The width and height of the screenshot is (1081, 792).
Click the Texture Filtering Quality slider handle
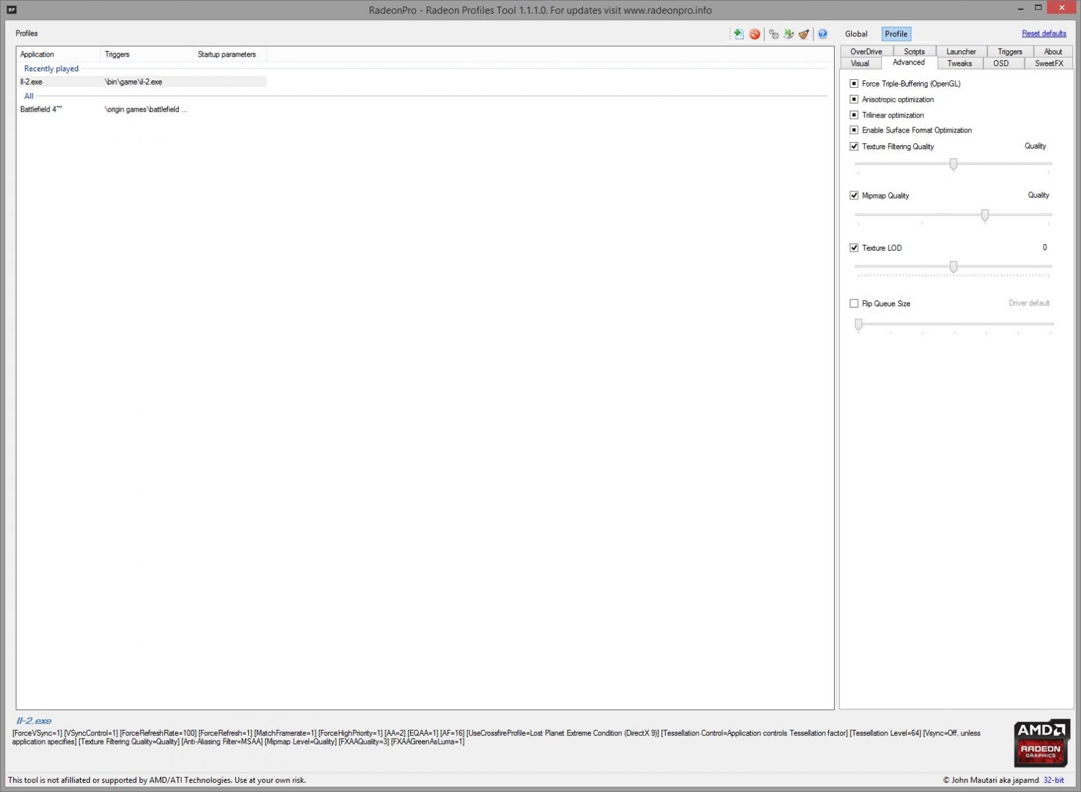point(953,164)
